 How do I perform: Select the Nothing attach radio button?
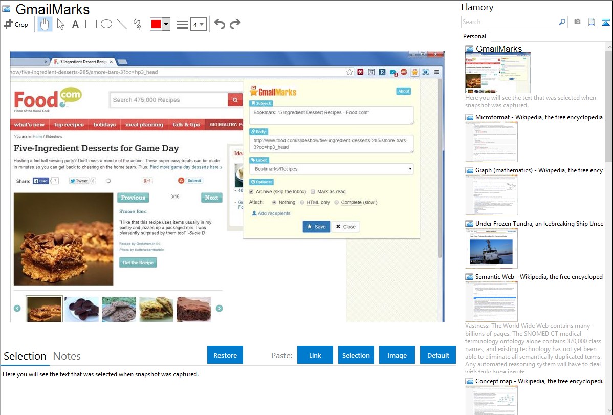274,202
